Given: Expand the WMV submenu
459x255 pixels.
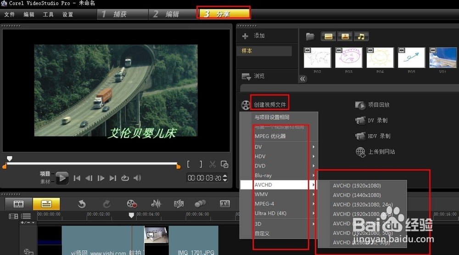Looking at the screenshot, I should tap(279, 194).
